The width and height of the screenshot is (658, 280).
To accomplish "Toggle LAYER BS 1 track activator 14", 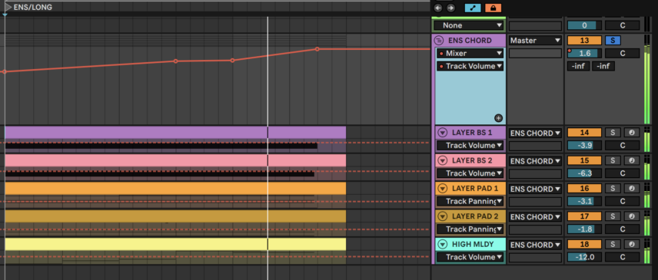I will (x=584, y=133).
